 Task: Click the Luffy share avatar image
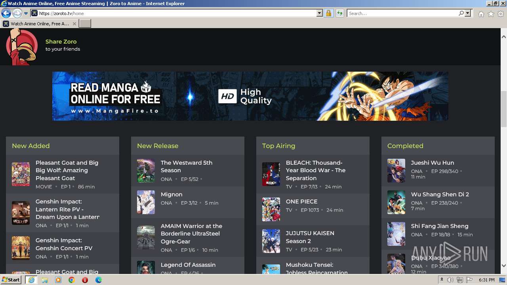[x=22, y=47]
